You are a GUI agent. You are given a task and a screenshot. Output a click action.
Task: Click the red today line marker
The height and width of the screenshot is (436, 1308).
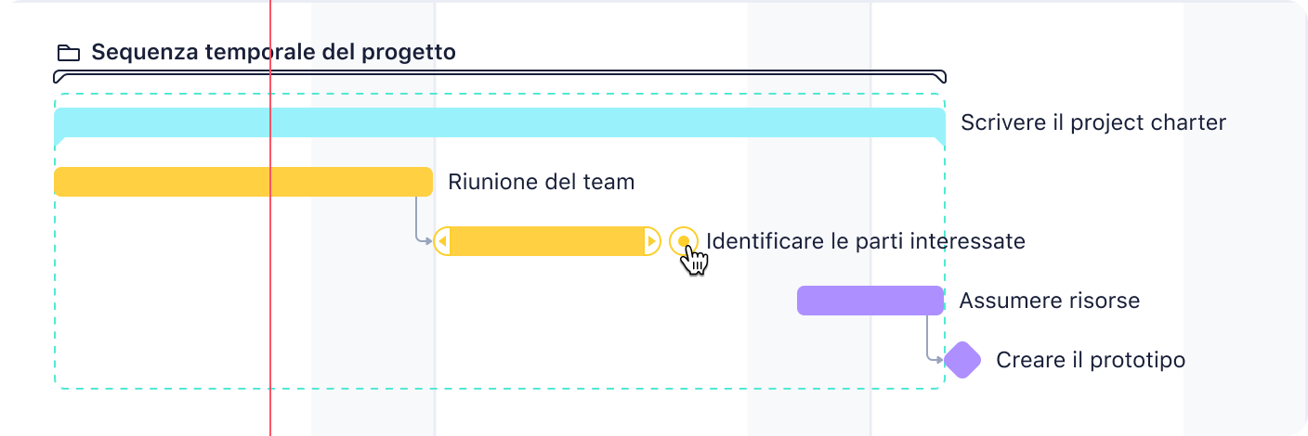269,218
